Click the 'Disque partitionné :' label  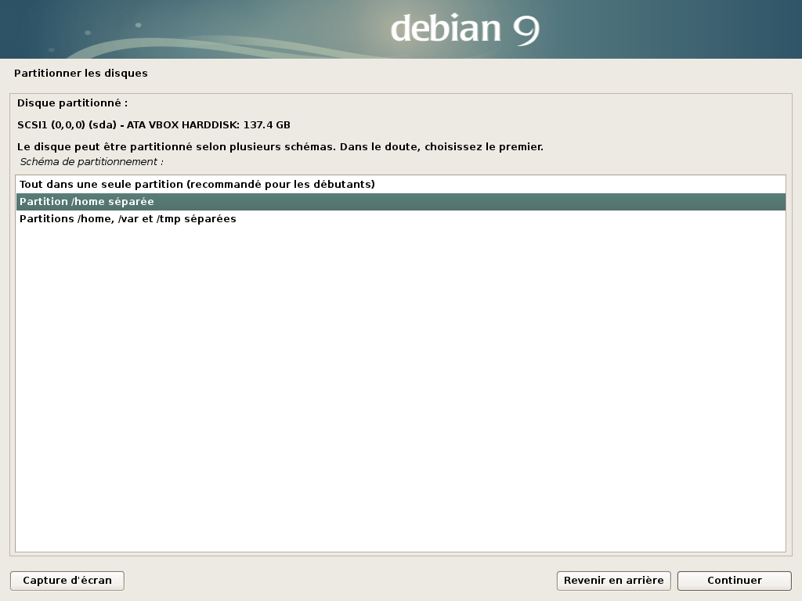point(72,103)
